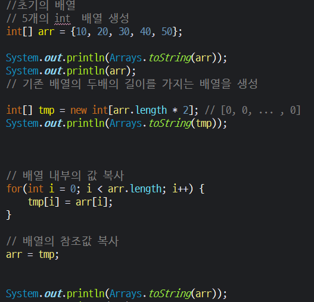Click the value 50 in array initializer

pyautogui.click(x=167, y=32)
